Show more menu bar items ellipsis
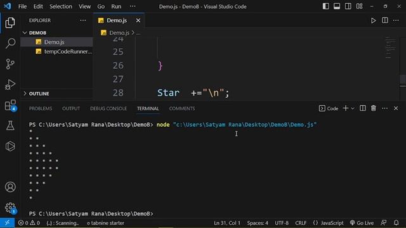The image size is (406, 228). (133, 6)
